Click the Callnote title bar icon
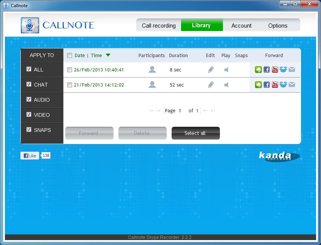321x245 pixels. coord(6,5)
